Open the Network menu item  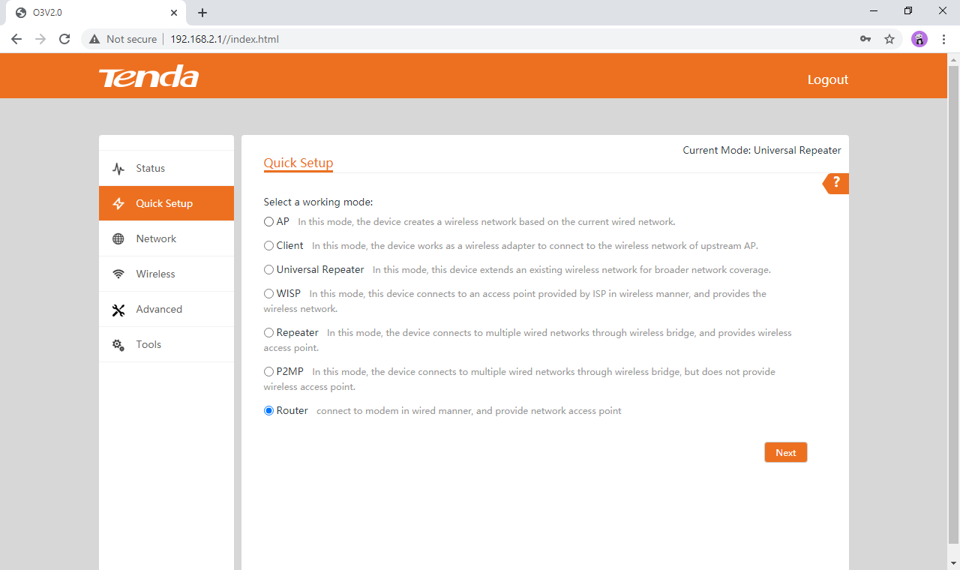(x=166, y=238)
